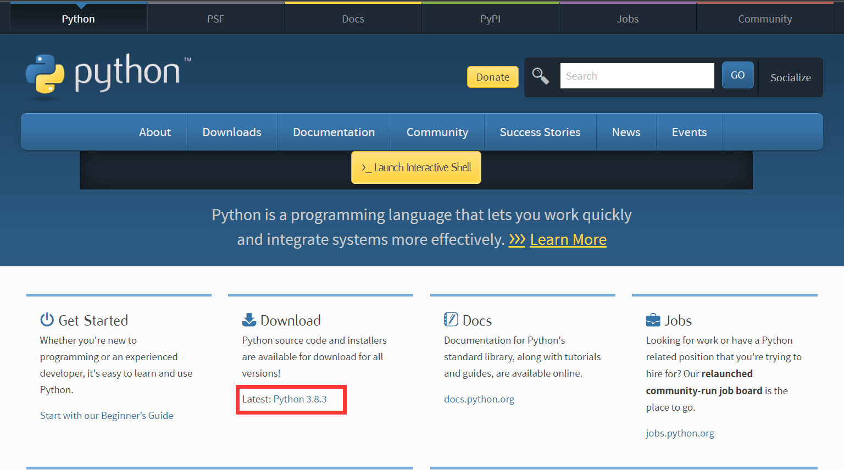Click the Docs notepad icon
The image size is (844, 470).
(x=451, y=320)
